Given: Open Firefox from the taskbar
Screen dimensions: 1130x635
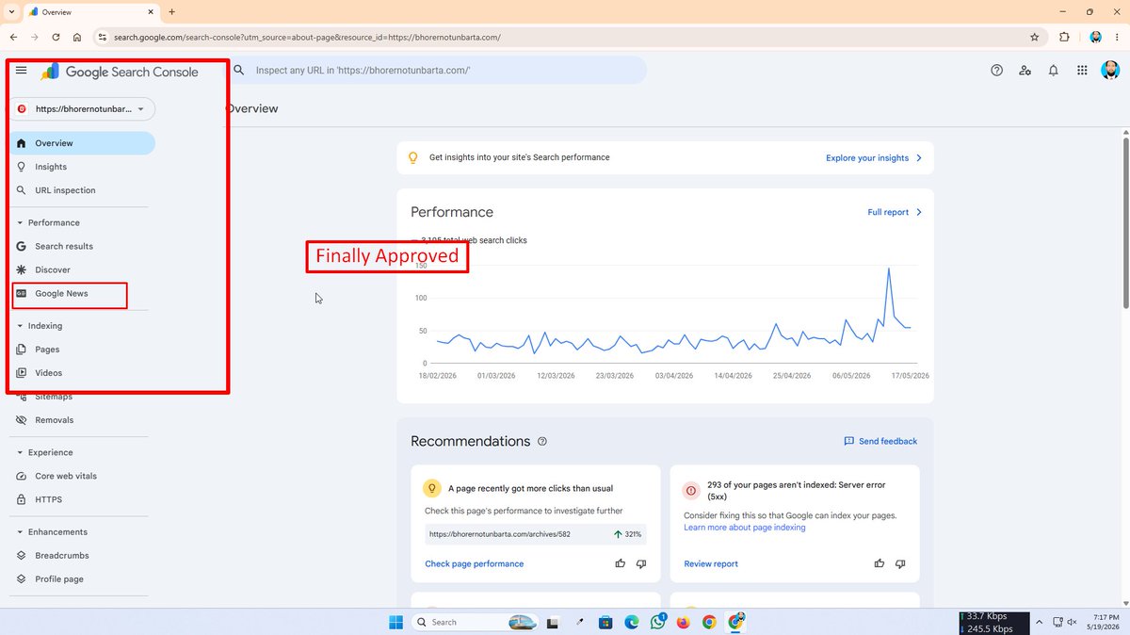Looking at the screenshot, I should [x=683, y=622].
